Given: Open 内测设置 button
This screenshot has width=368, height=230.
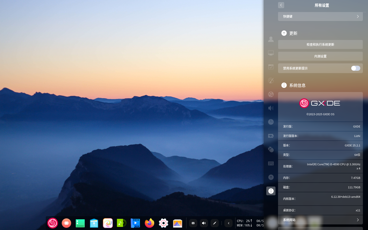Looking at the screenshot, I should [320, 56].
